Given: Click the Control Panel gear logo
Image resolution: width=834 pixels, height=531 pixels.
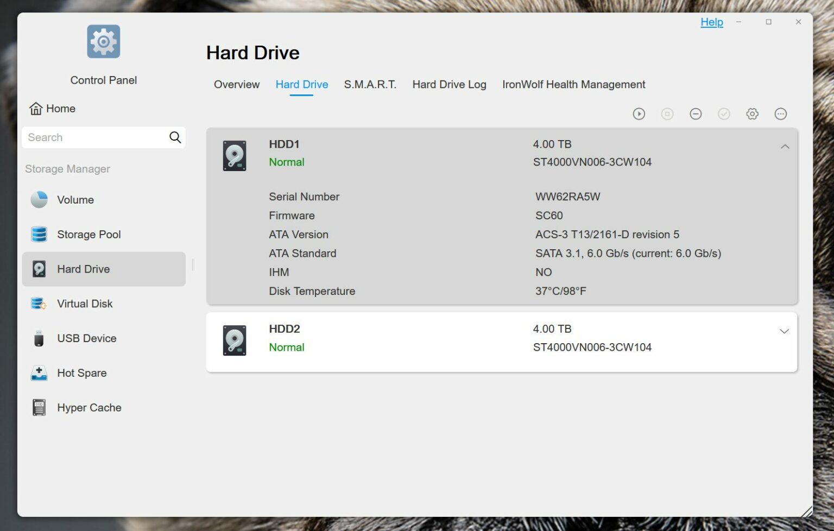Looking at the screenshot, I should [103, 42].
